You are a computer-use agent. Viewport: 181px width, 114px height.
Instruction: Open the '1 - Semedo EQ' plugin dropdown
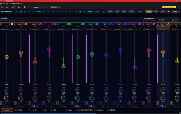(x=16, y=4)
